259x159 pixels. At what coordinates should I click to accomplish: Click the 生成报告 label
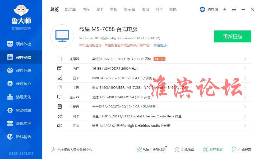(x=245, y=150)
